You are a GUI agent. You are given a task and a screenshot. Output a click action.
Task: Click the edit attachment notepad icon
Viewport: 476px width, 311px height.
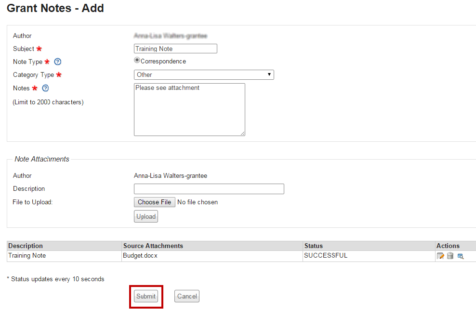click(440, 256)
